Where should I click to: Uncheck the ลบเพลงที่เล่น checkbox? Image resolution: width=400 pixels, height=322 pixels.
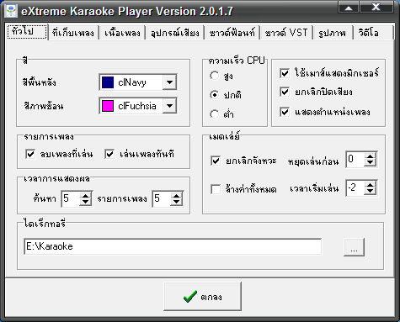30,154
